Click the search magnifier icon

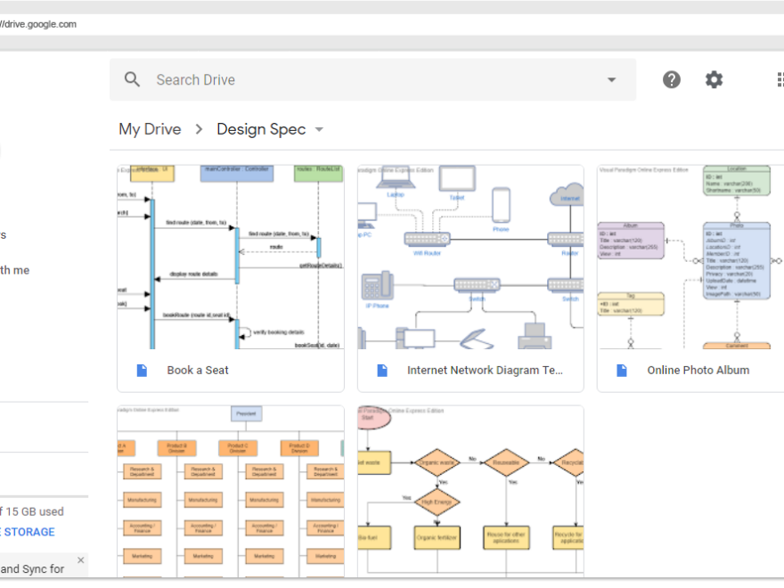[x=132, y=79]
